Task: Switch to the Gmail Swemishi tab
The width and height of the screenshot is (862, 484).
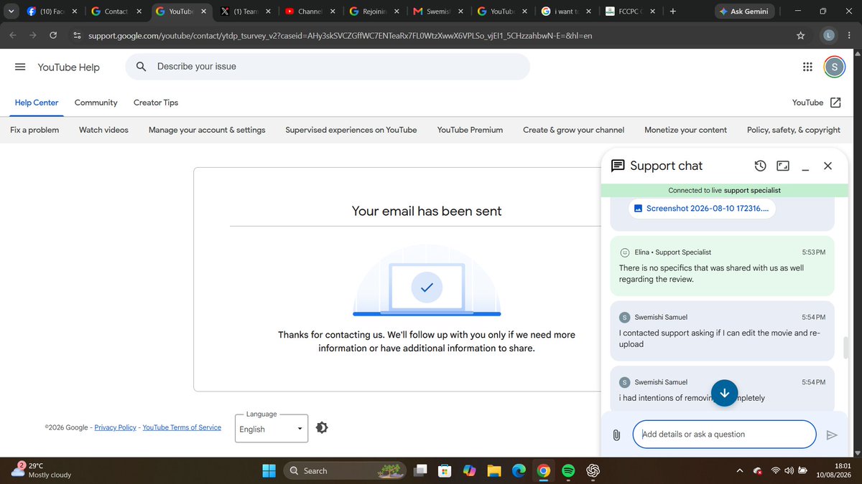Action: (437, 11)
